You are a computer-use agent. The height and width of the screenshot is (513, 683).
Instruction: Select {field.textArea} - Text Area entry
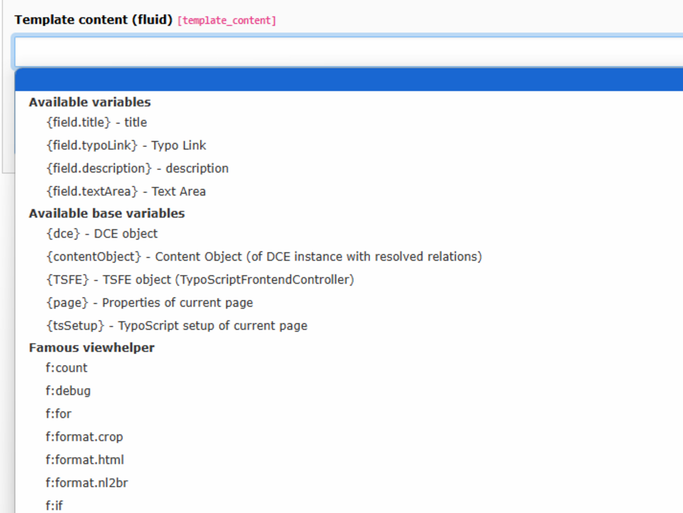pos(349,192)
